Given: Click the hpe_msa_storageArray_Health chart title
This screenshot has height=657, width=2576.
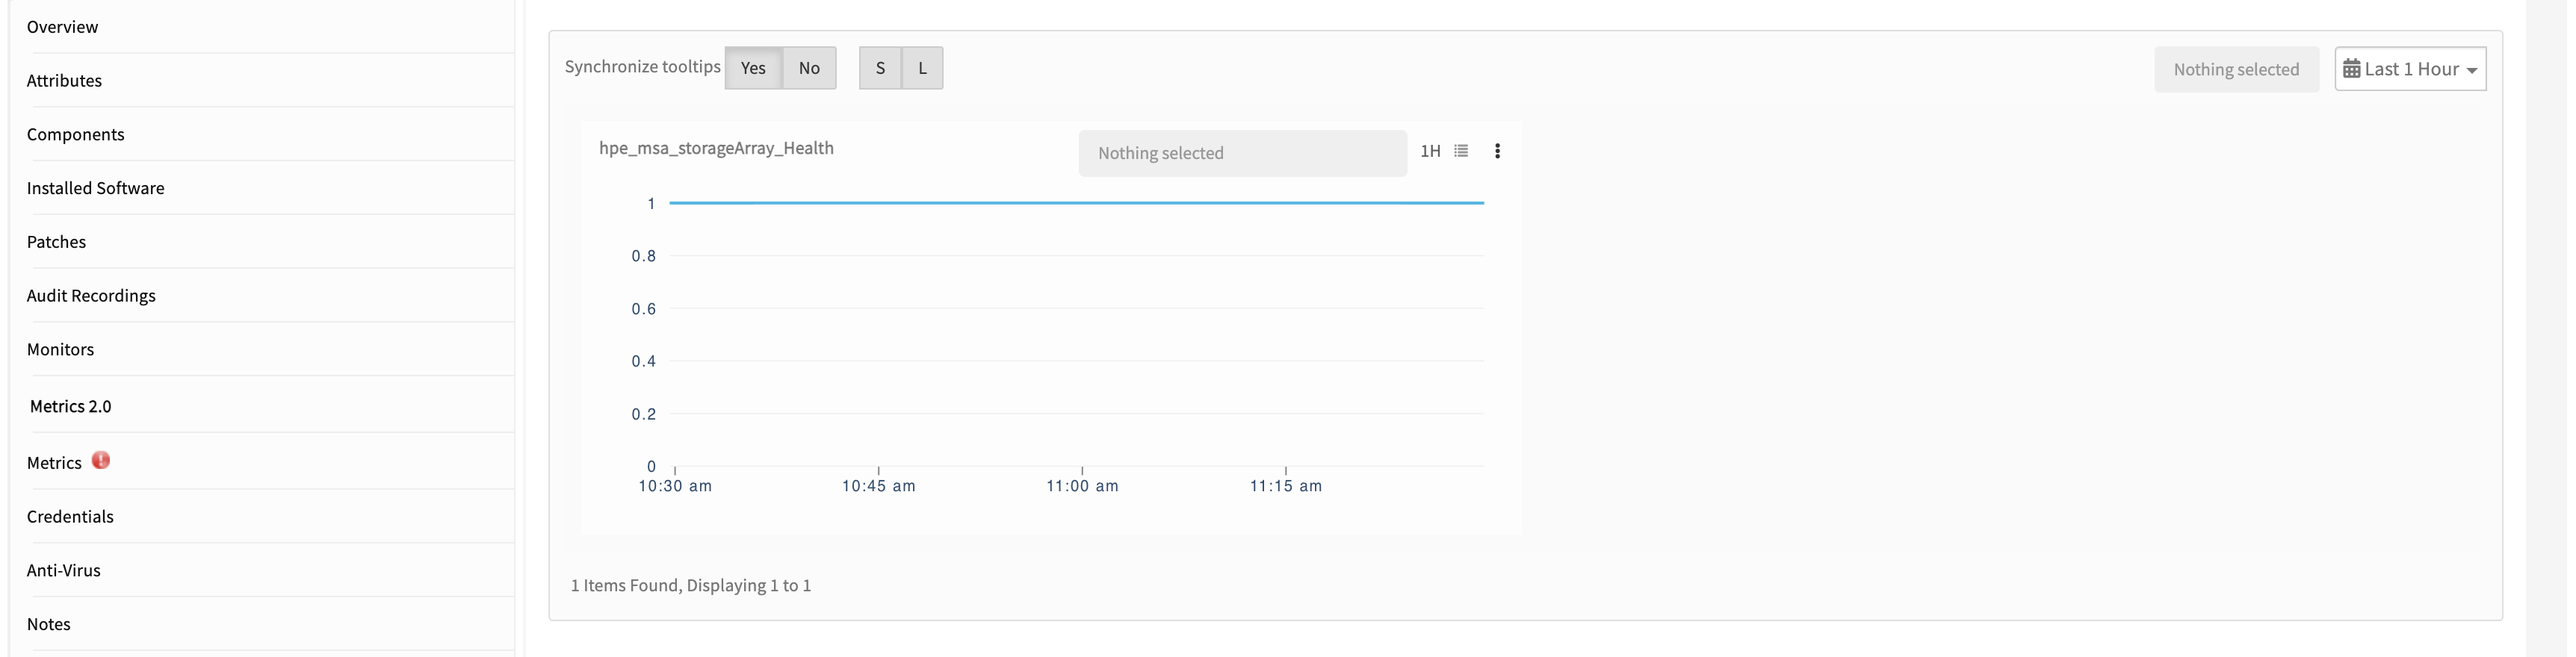Looking at the screenshot, I should (716, 148).
